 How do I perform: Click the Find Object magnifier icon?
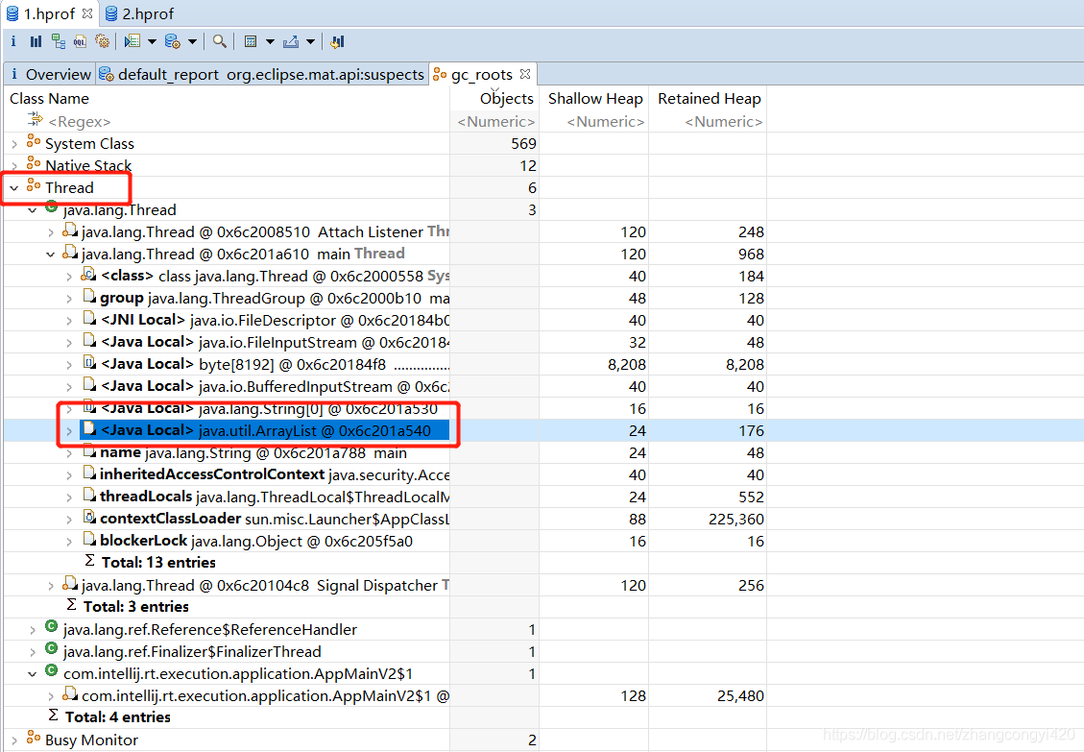(x=220, y=41)
